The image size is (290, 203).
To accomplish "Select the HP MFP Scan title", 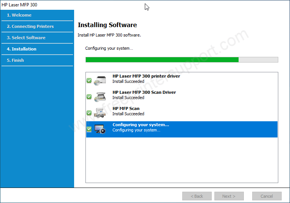I will click(126, 108).
